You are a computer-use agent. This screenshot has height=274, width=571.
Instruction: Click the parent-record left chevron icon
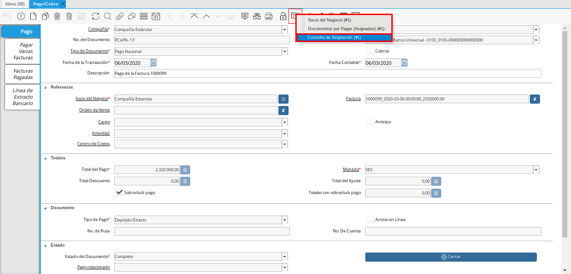pos(170,16)
